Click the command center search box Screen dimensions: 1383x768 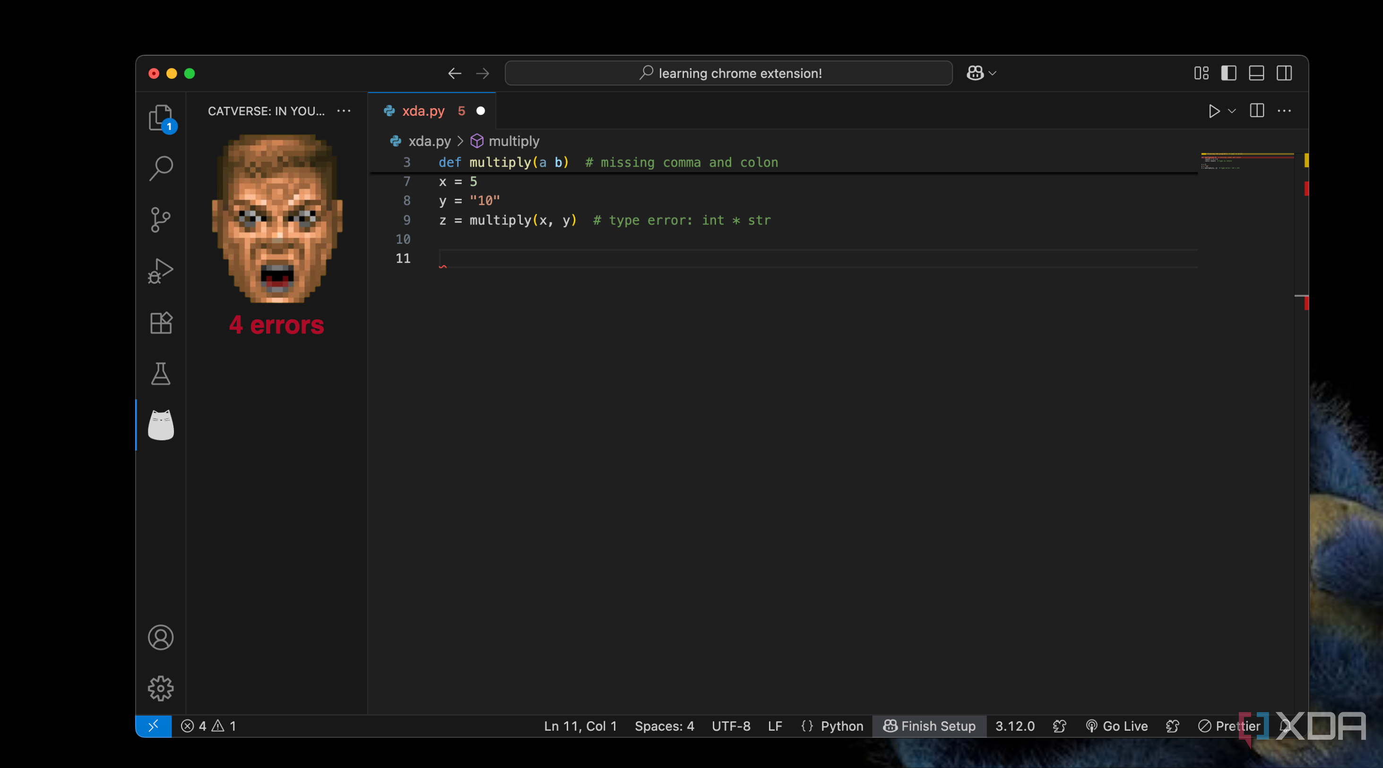tap(728, 74)
